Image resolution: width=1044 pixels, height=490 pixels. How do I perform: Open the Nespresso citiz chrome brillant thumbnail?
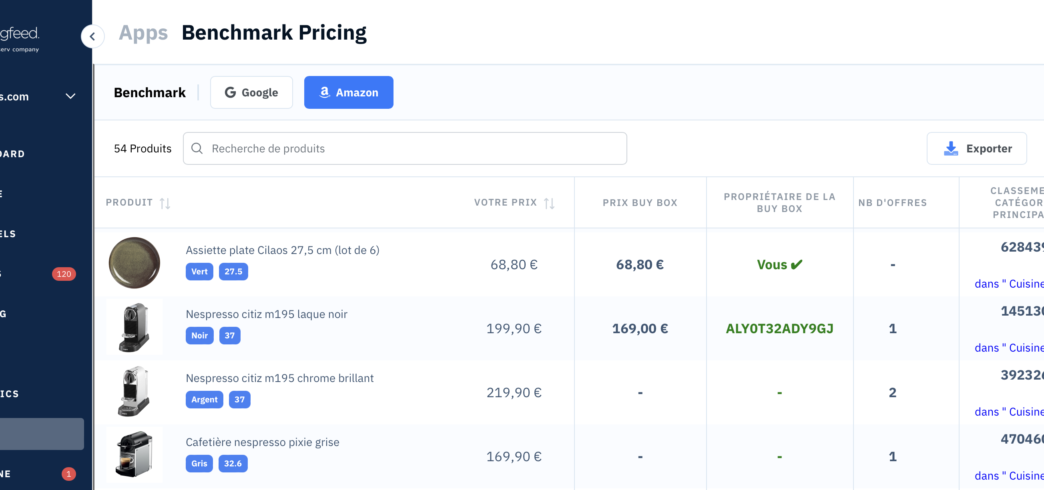[x=135, y=391]
